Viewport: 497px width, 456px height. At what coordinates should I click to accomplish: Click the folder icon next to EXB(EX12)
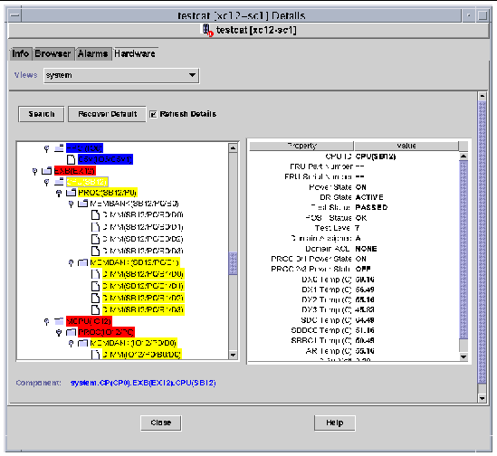46,171
